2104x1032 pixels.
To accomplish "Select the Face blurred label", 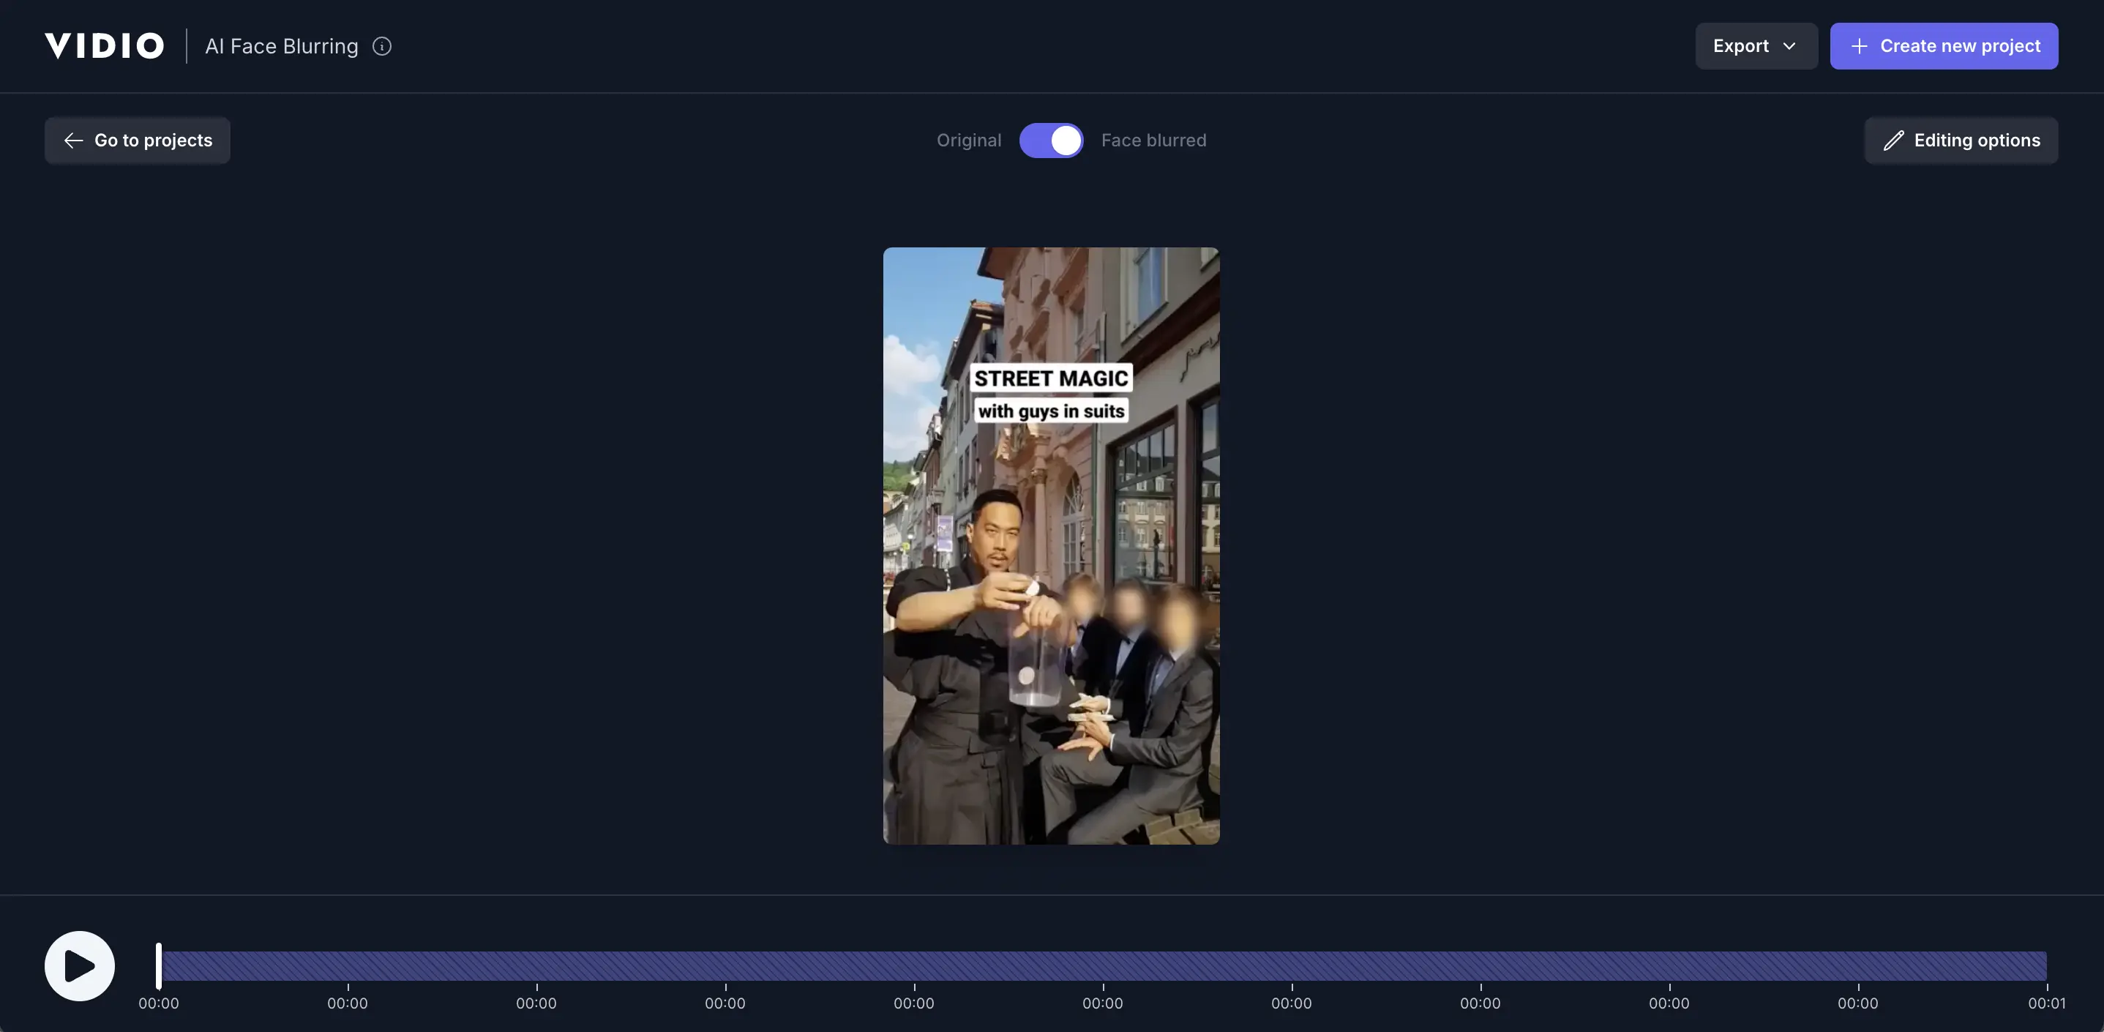I will tap(1153, 140).
